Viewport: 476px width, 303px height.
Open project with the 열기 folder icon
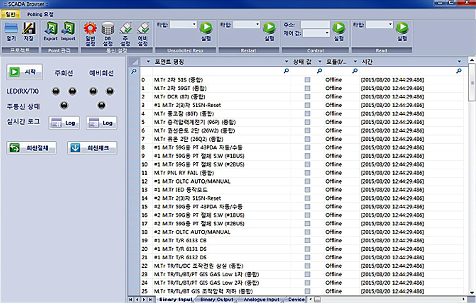11,32
